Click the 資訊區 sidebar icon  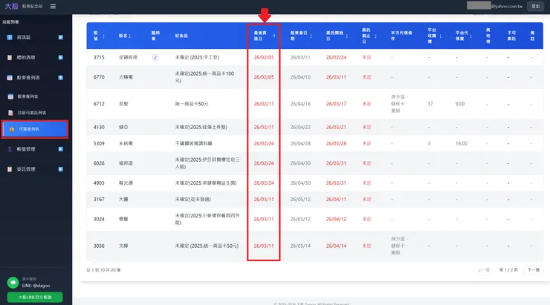(x=10, y=37)
